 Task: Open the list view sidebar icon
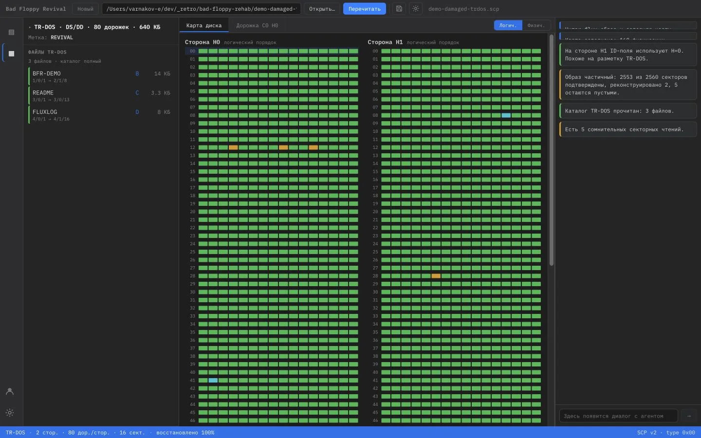pos(11,32)
